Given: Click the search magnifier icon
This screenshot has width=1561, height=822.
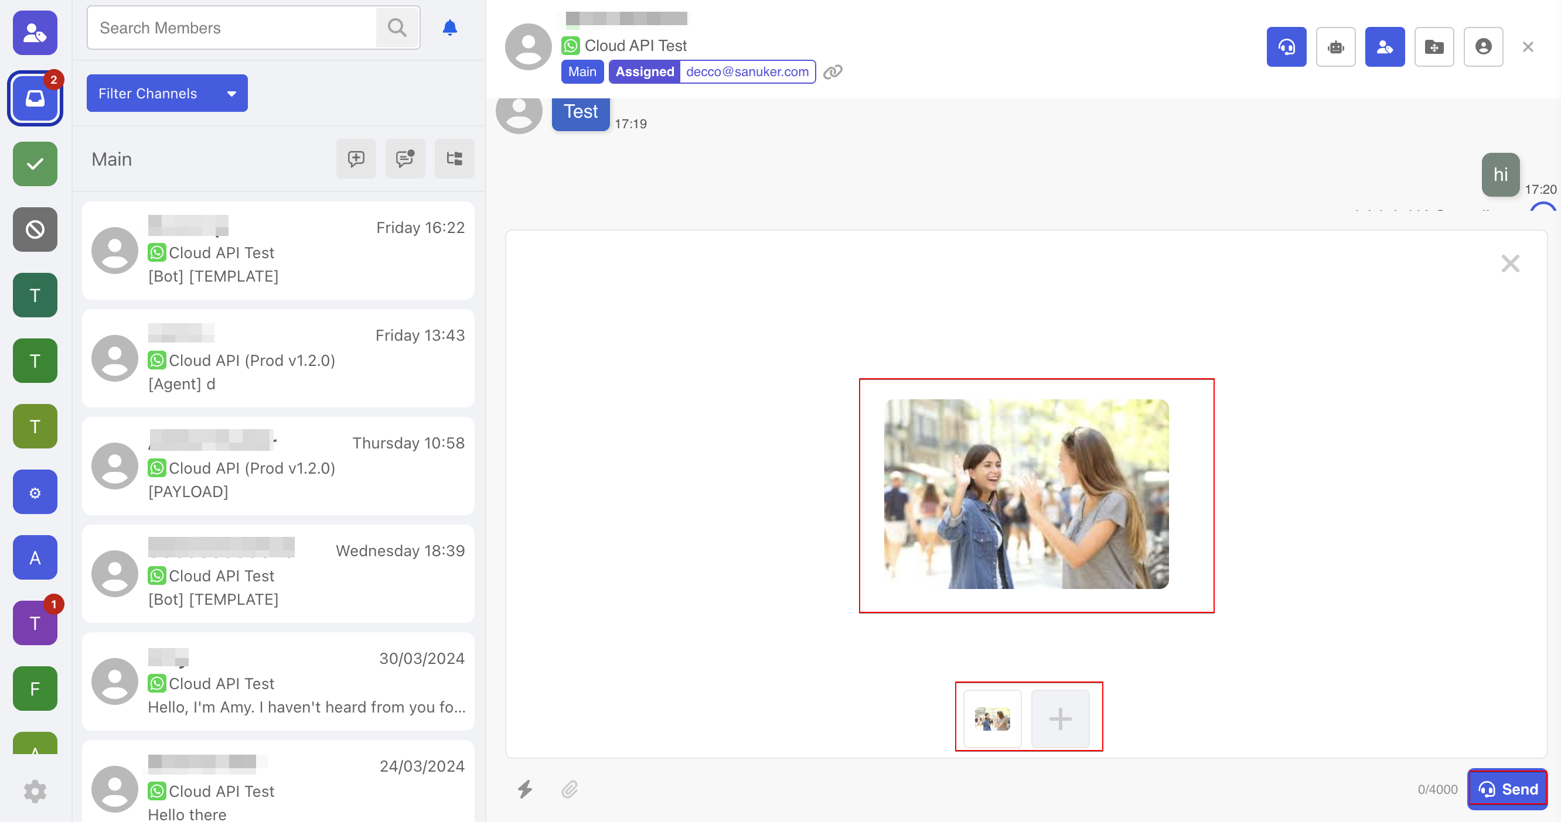Looking at the screenshot, I should [397, 28].
